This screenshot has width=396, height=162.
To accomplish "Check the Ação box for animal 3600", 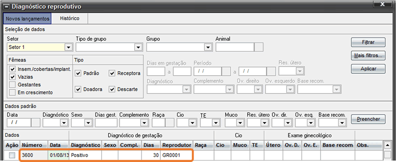I will coord(12,155).
